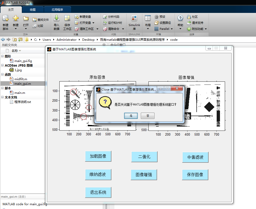Click the Parallel icon
256x209 pixels.
click(x=156, y=29)
